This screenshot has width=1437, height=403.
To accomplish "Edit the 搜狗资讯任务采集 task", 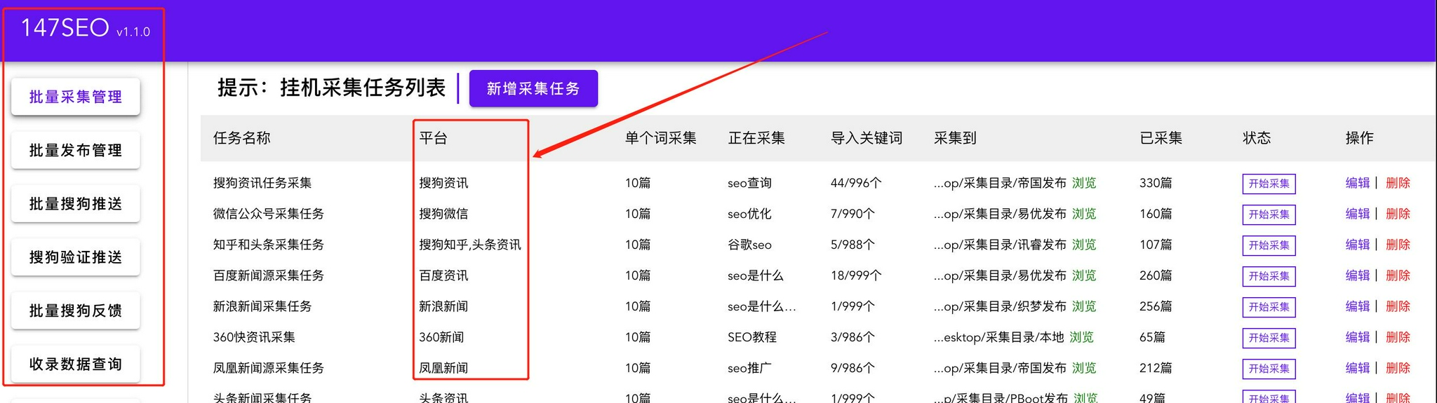I will coord(1358,183).
